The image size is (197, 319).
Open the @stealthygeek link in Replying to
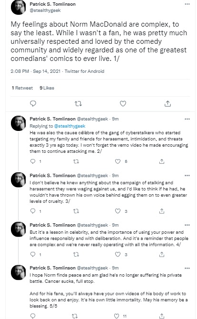pos(70,126)
